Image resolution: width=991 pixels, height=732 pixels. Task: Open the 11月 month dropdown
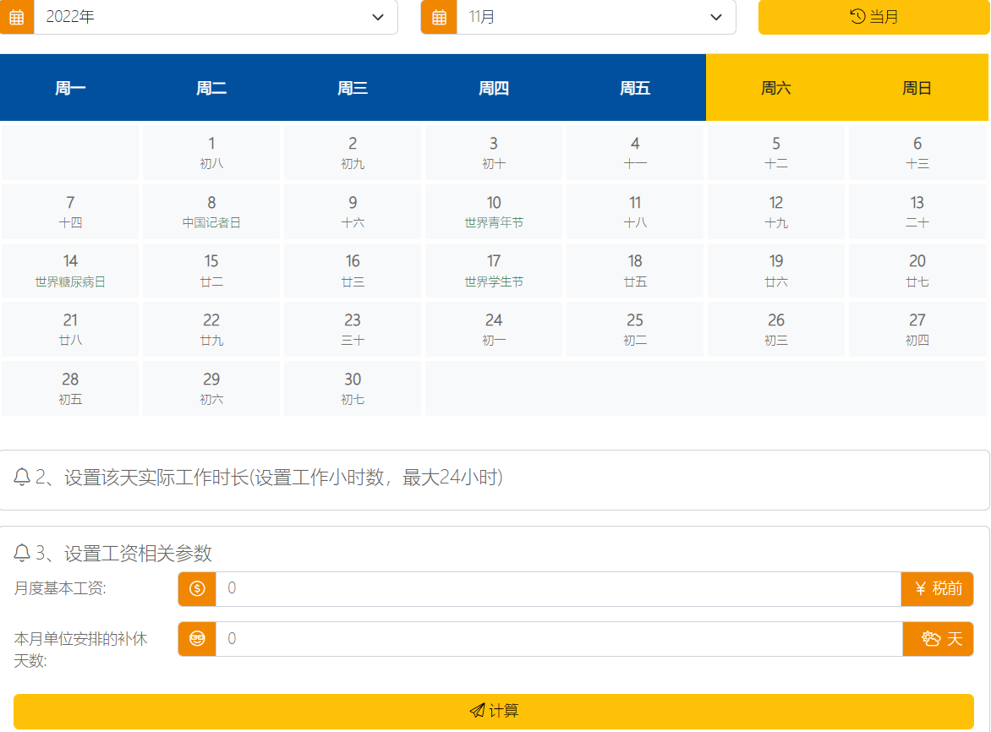click(x=596, y=17)
